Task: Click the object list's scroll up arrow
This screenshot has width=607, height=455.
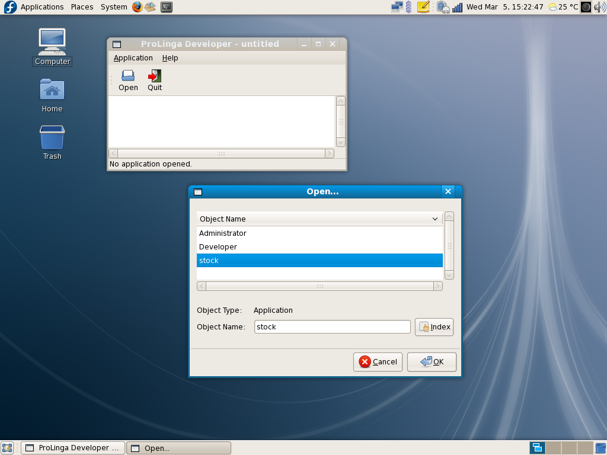Action: coord(449,216)
